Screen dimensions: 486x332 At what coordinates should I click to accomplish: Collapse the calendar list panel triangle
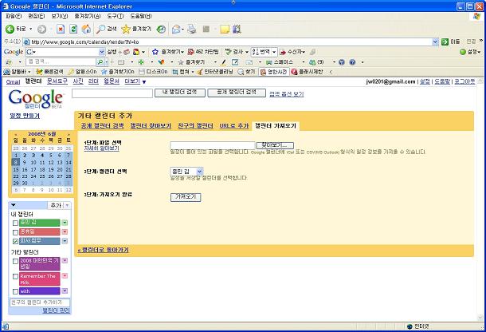[13, 205]
